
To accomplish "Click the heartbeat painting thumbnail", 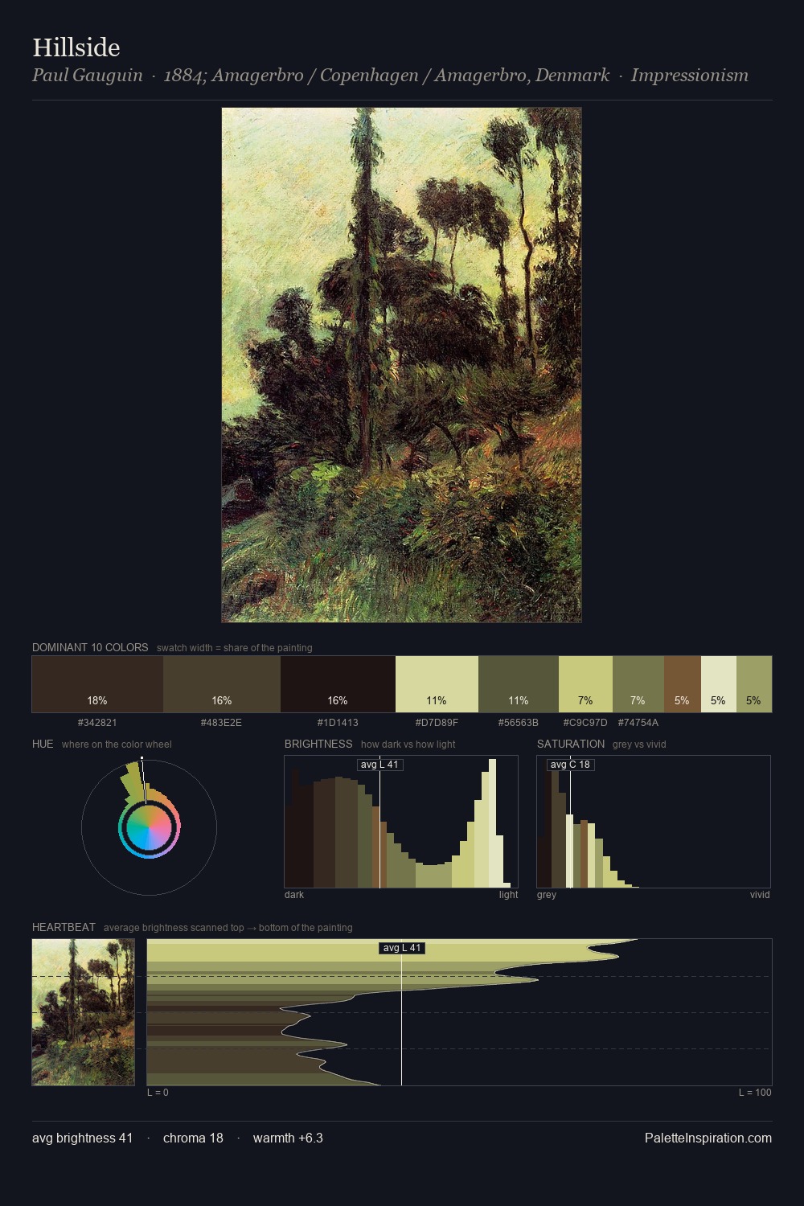I will click(84, 1012).
